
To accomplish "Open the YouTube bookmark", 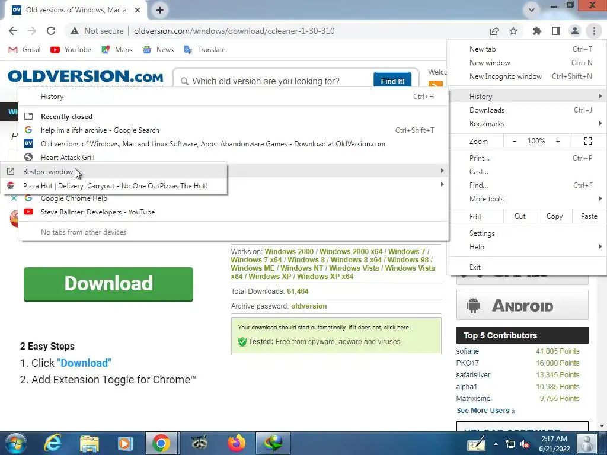I will pos(71,50).
